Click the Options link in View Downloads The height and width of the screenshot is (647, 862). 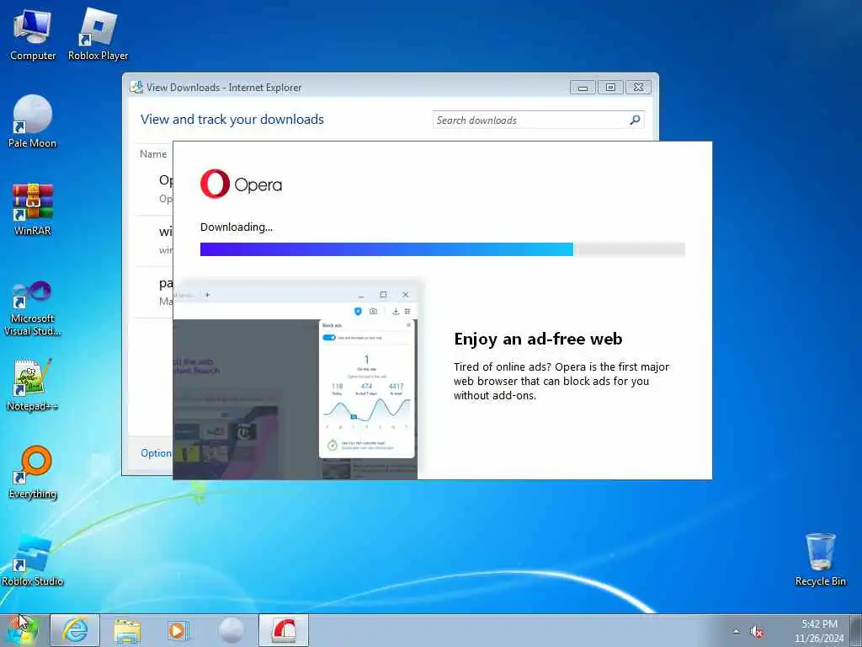point(157,452)
